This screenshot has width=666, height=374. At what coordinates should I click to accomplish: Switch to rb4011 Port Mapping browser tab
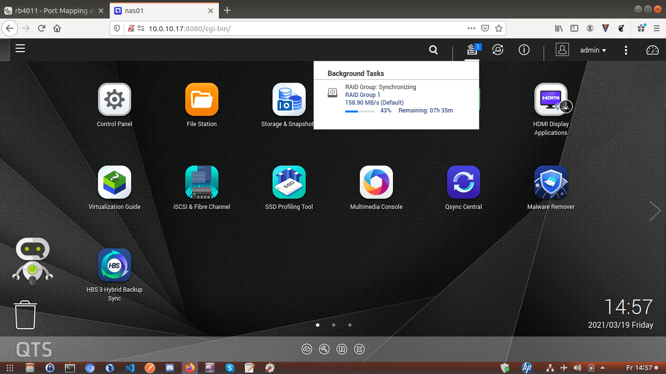click(54, 11)
